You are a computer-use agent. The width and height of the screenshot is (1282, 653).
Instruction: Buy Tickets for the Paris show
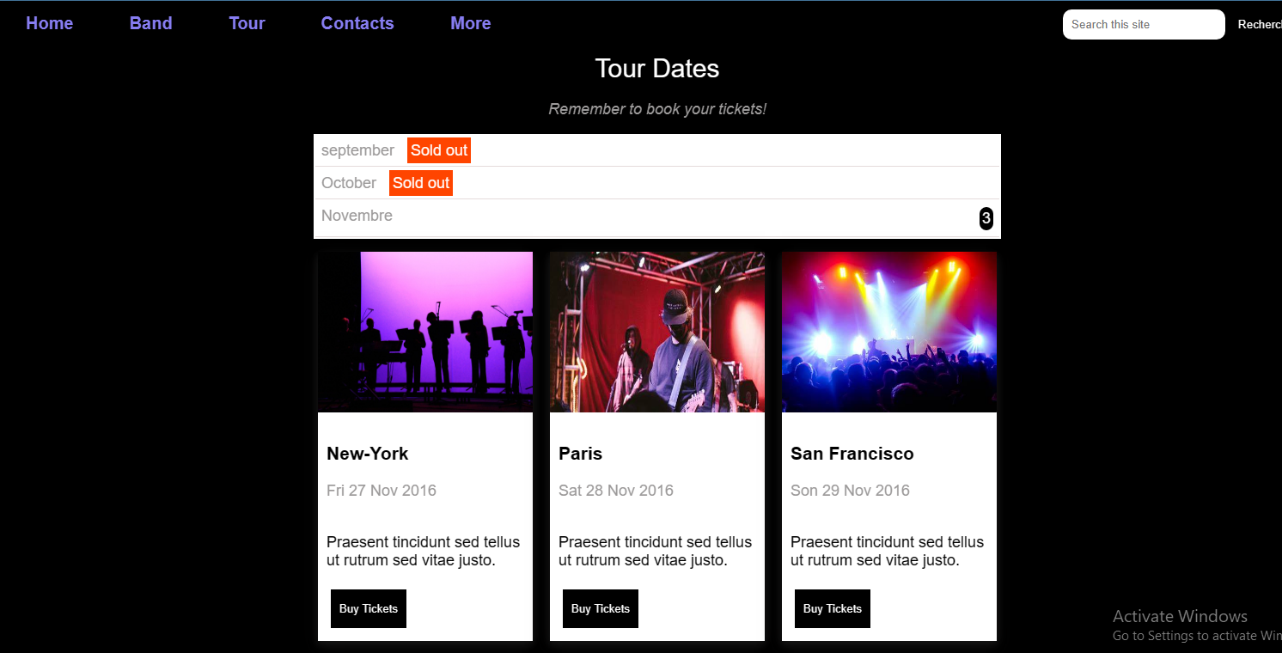pyautogui.click(x=601, y=608)
